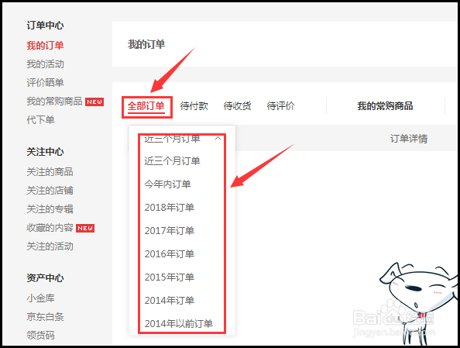460x348 pixels.
Task: Click 订单中心 sidebar heading
Action: (45, 26)
